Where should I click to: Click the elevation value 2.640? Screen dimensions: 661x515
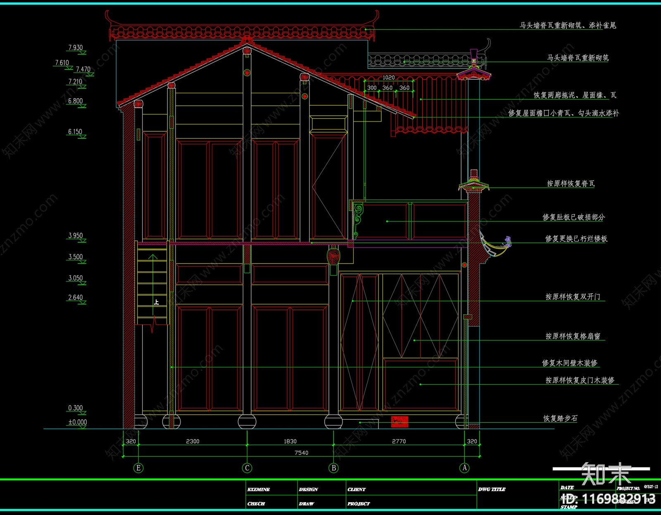(76, 297)
